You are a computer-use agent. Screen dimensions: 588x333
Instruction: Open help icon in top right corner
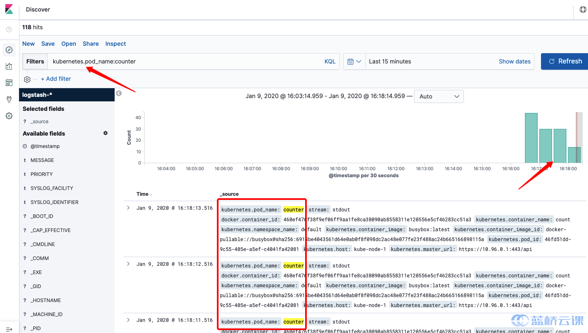[x=583, y=9]
